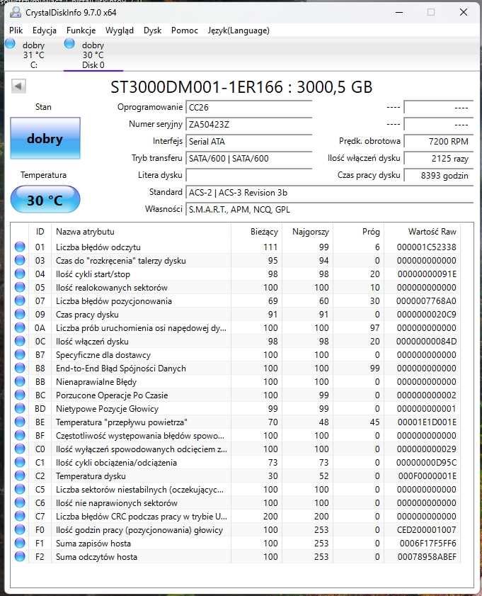
Task: Click the status orb for attribute 01
Action: point(20,247)
